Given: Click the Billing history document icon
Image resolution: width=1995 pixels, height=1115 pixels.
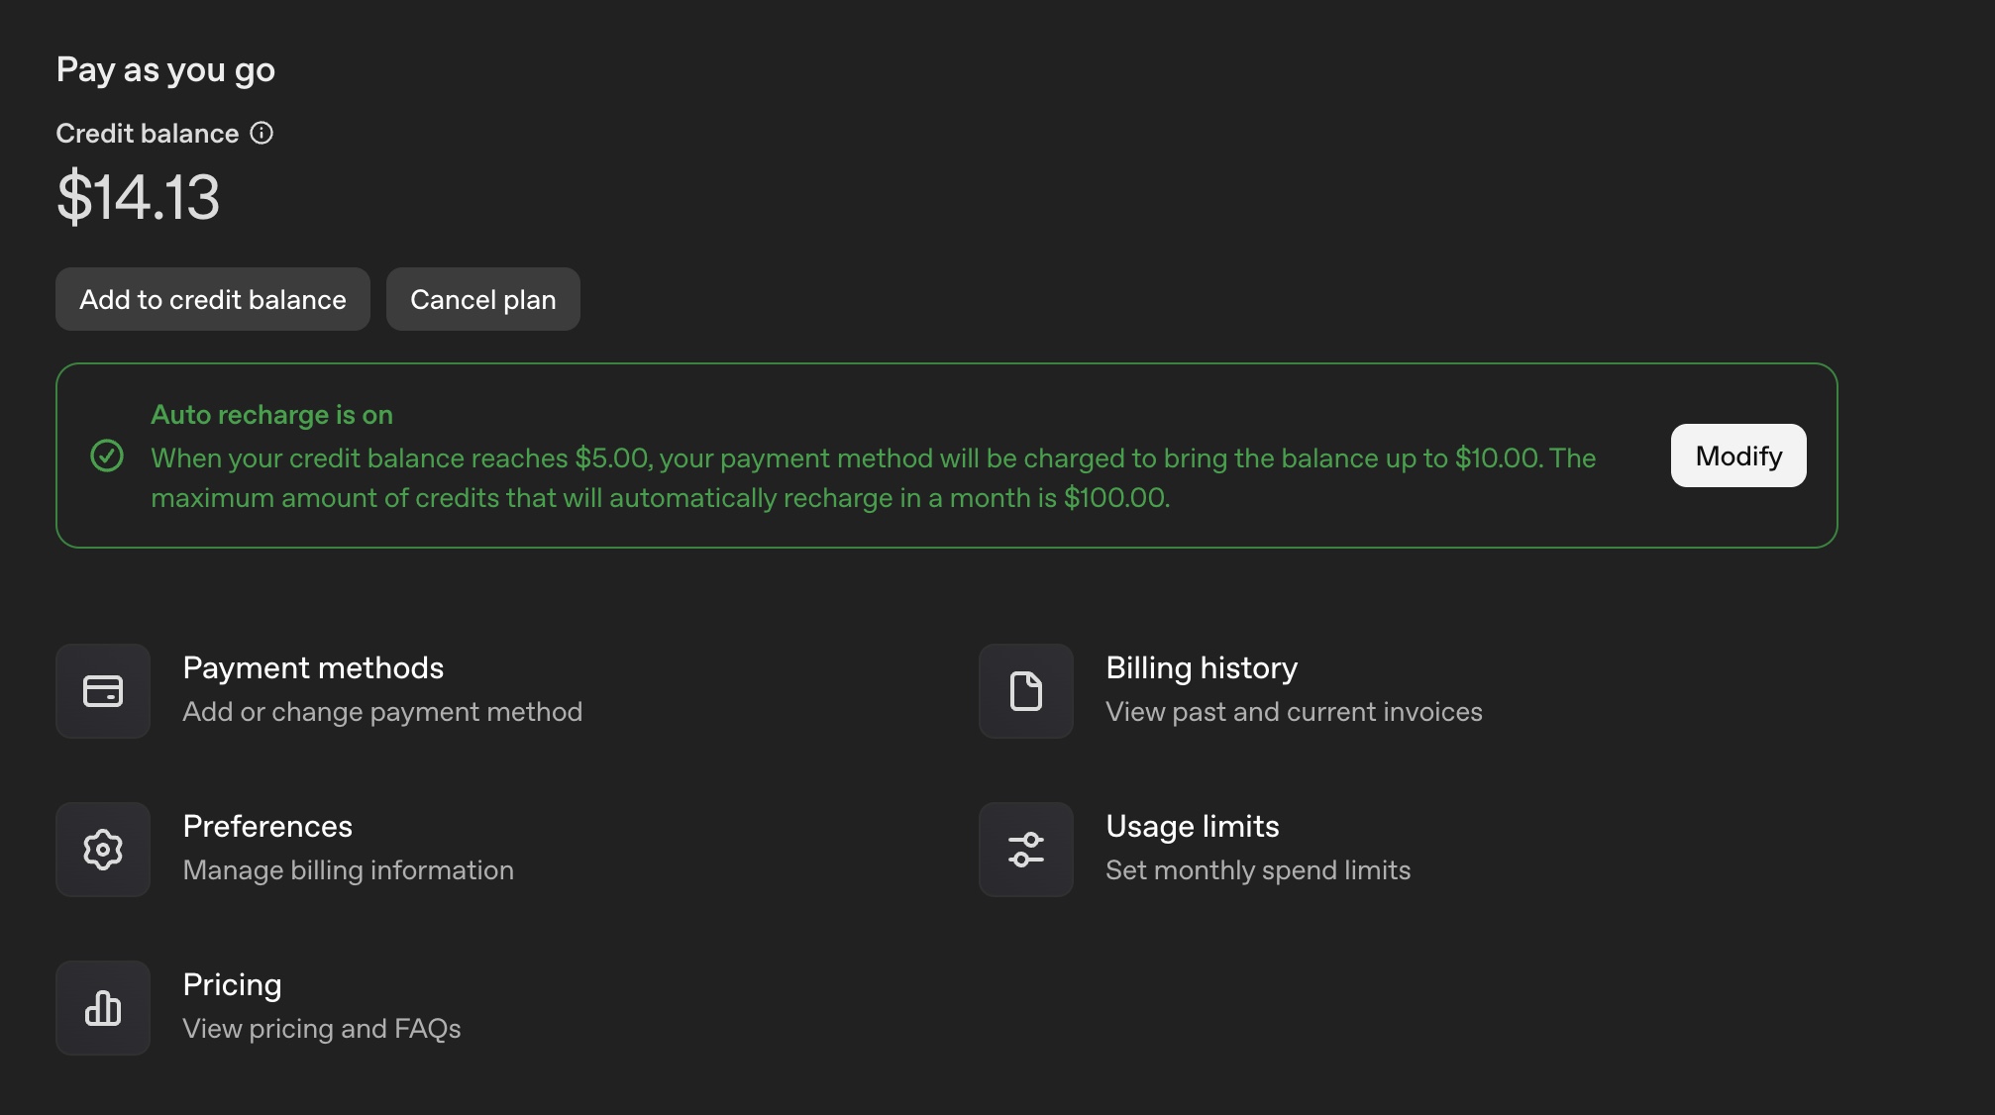Looking at the screenshot, I should [x=1025, y=691].
